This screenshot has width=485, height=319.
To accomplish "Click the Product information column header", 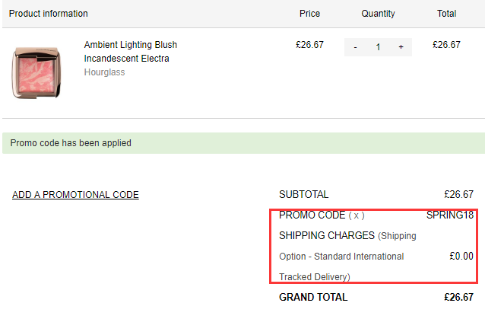I will pyautogui.click(x=48, y=14).
